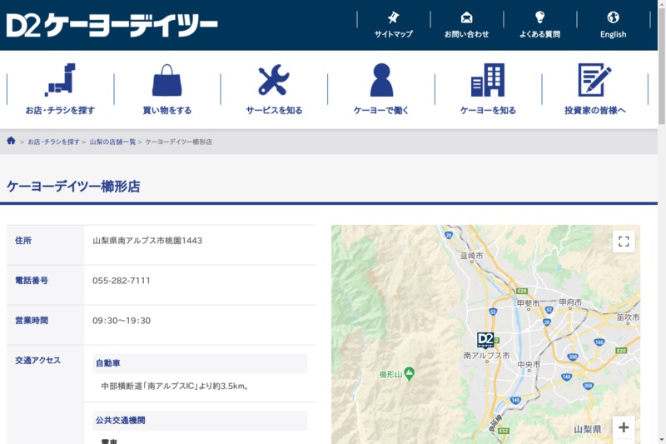Select サービスを知る navigation item
The width and height of the screenshot is (666, 444).
(274, 89)
